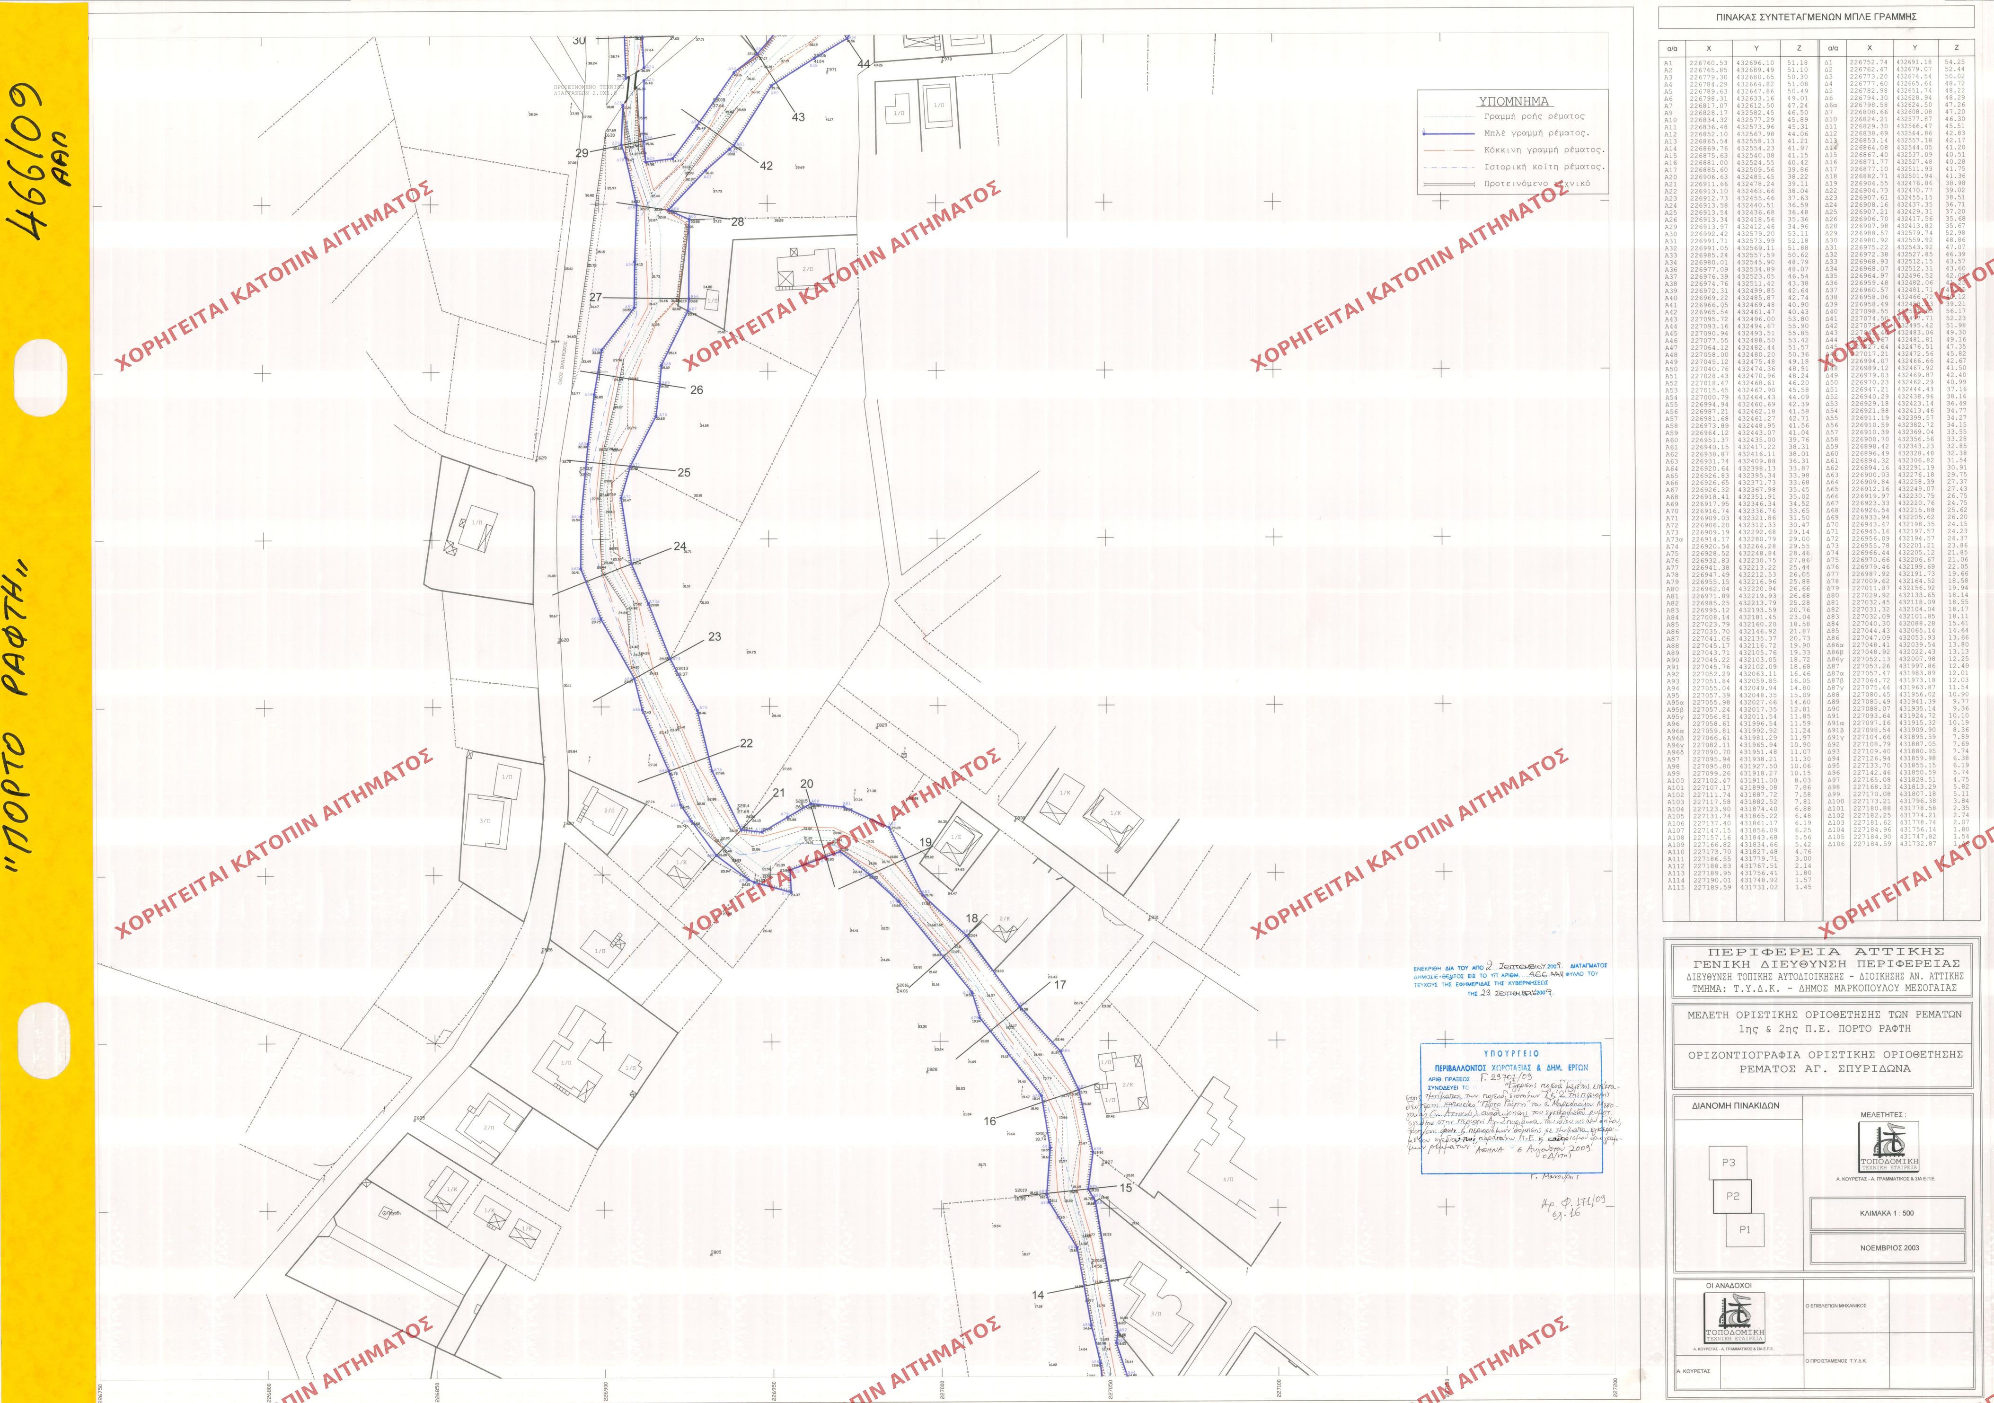
Task: Click cross-section marker 14 near the bottom
Action: point(1038,1295)
